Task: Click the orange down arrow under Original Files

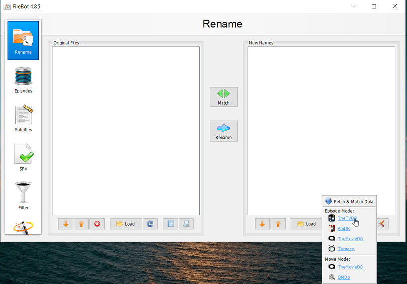Action: point(65,224)
